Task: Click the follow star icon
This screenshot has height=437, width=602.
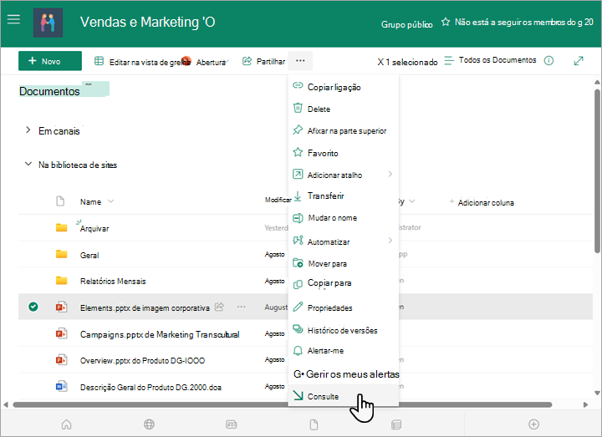Action: (446, 22)
